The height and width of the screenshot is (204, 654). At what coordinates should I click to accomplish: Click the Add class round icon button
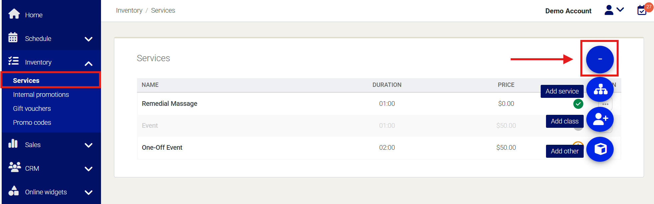coord(600,119)
